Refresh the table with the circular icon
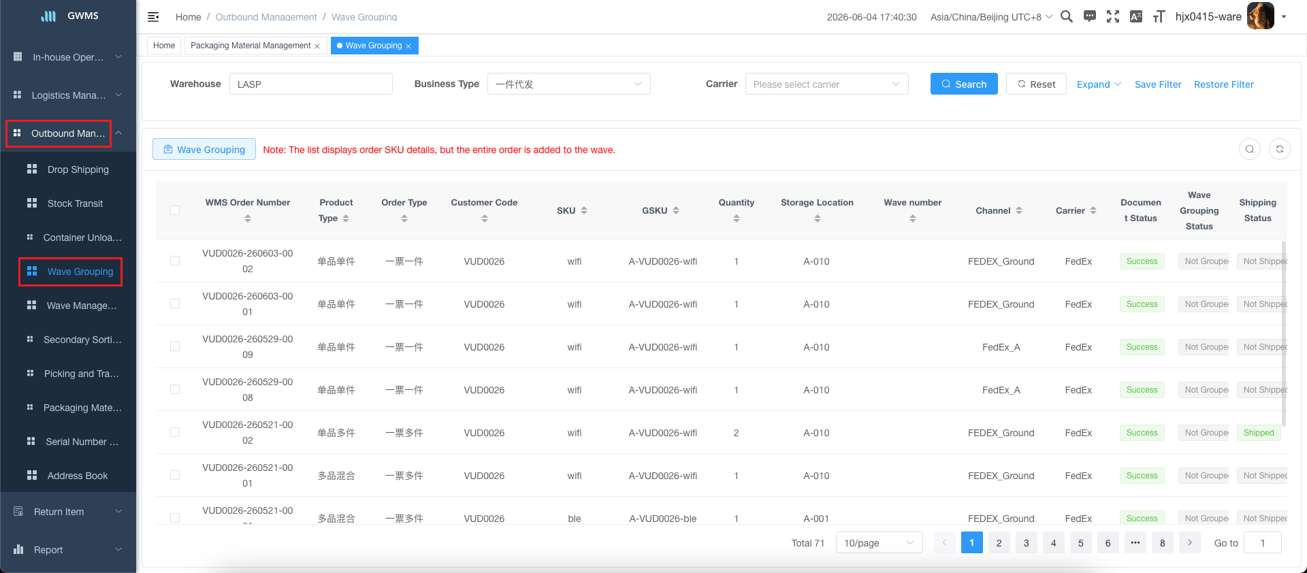This screenshot has height=573, width=1307. pos(1280,149)
